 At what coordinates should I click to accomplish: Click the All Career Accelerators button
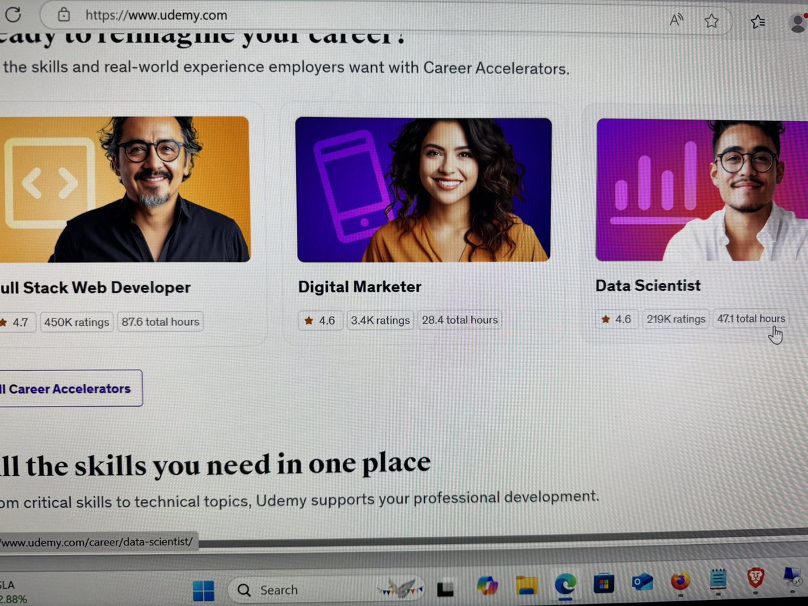tap(70, 389)
